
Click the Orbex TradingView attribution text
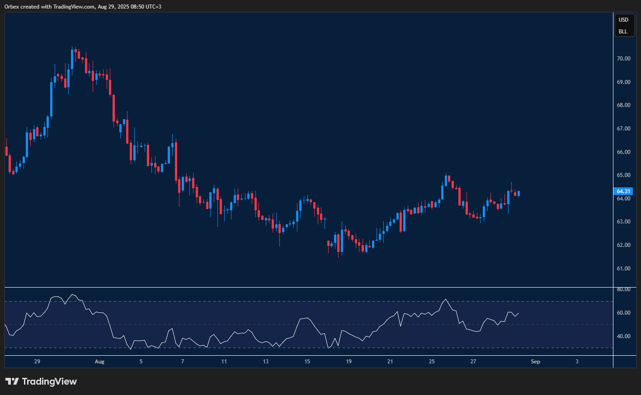(x=83, y=6)
